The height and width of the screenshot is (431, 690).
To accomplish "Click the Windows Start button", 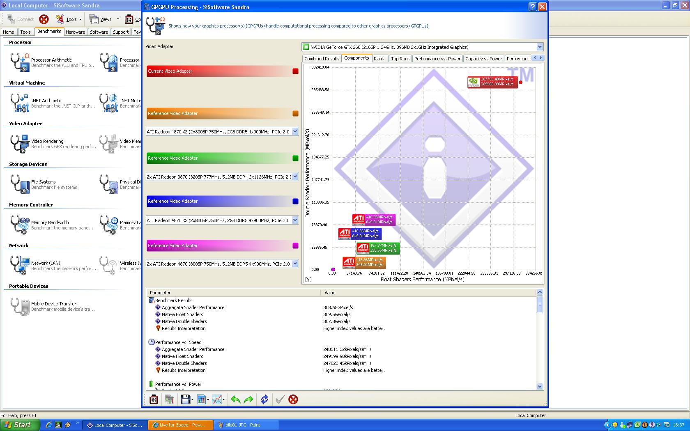I will tap(20, 425).
